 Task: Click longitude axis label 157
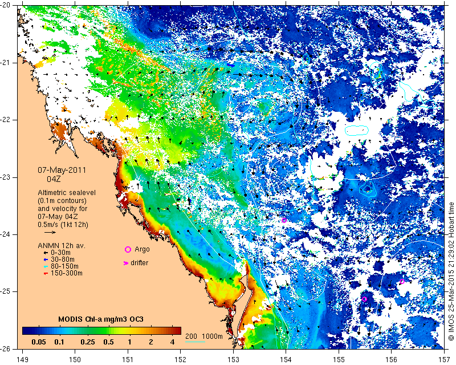[x=445, y=360]
